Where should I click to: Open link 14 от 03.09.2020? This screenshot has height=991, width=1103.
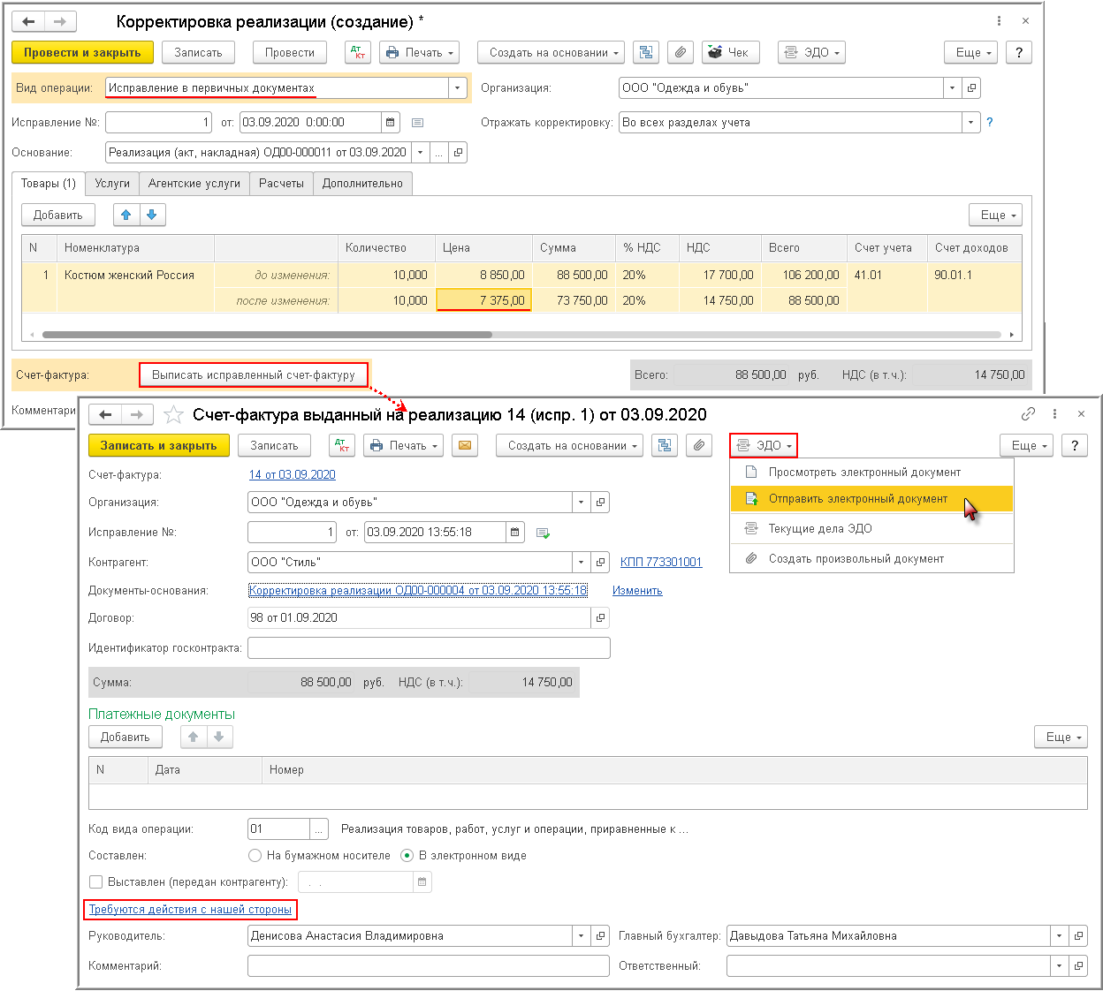click(x=293, y=475)
